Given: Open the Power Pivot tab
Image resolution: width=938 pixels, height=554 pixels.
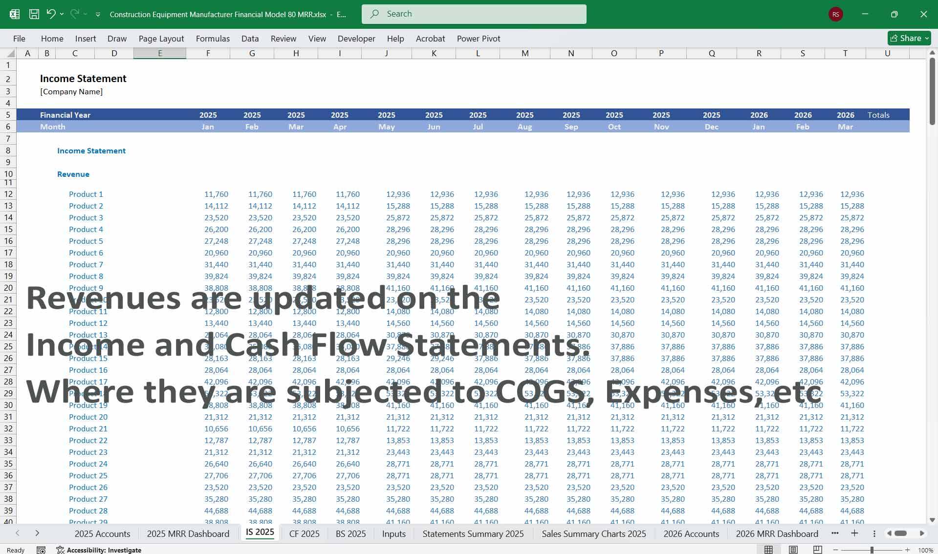Looking at the screenshot, I should pos(479,39).
